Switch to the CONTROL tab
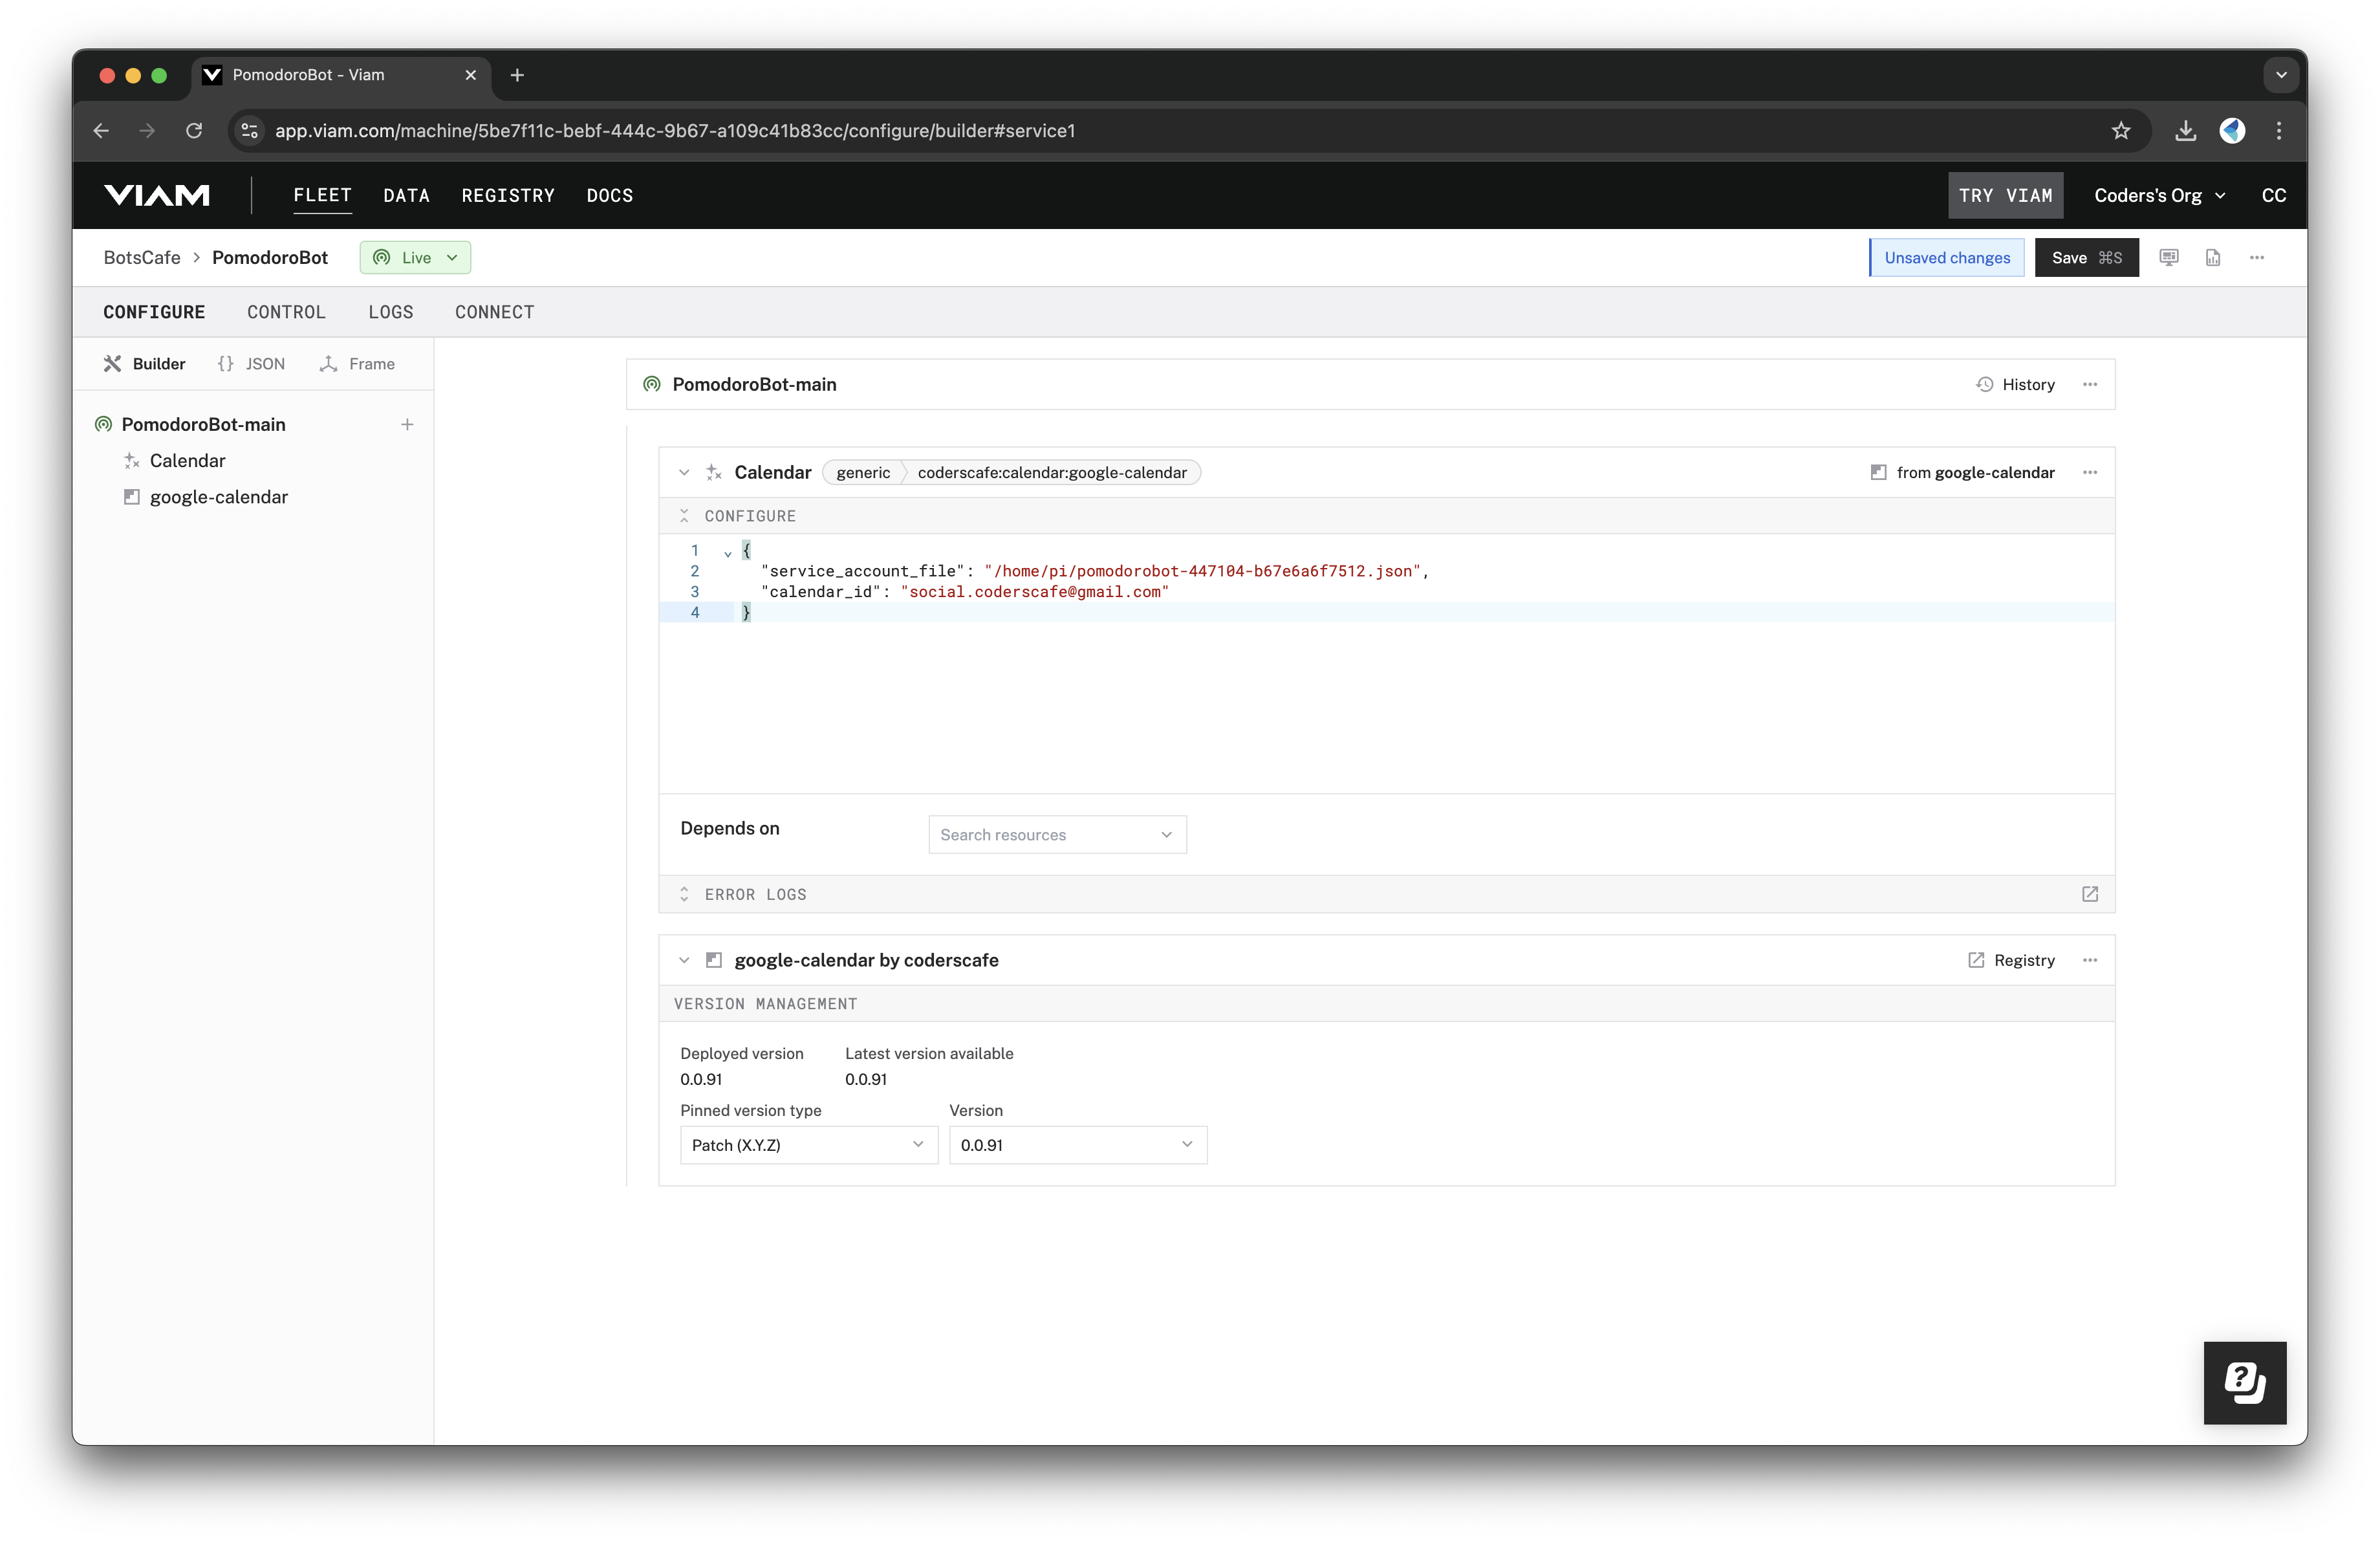The height and width of the screenshot is (1541, 2380). tap(286, 312)
